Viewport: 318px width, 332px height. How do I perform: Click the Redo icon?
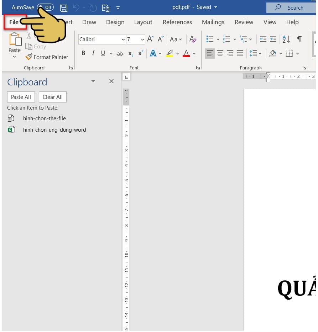coord(93,8)
